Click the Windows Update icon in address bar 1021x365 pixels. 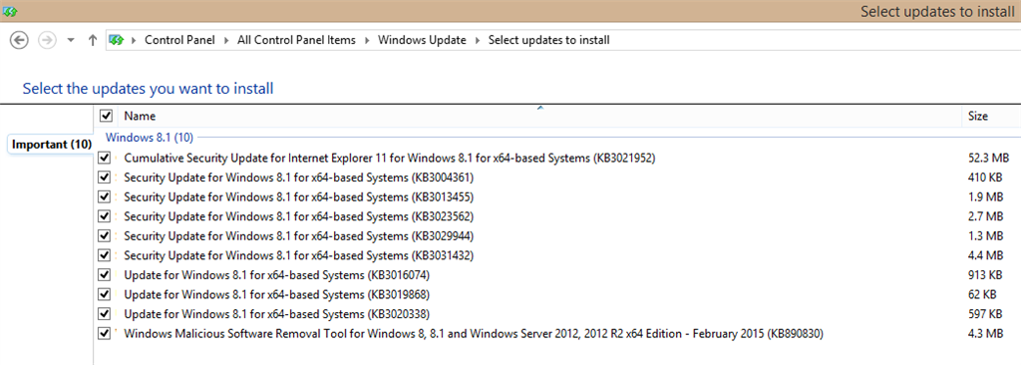(x=117, y=41)
